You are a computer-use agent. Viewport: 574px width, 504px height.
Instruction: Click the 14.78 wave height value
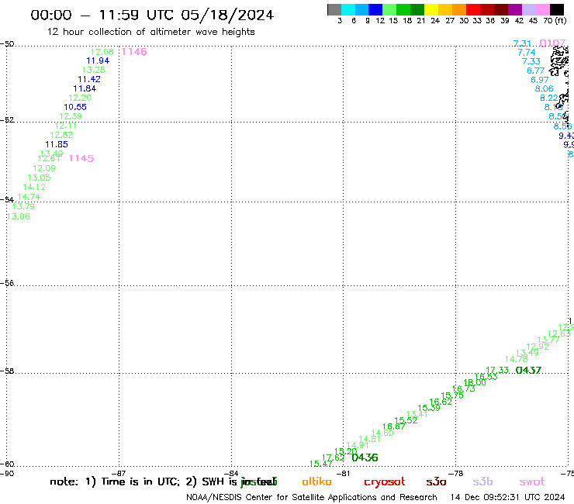point(516,360)
